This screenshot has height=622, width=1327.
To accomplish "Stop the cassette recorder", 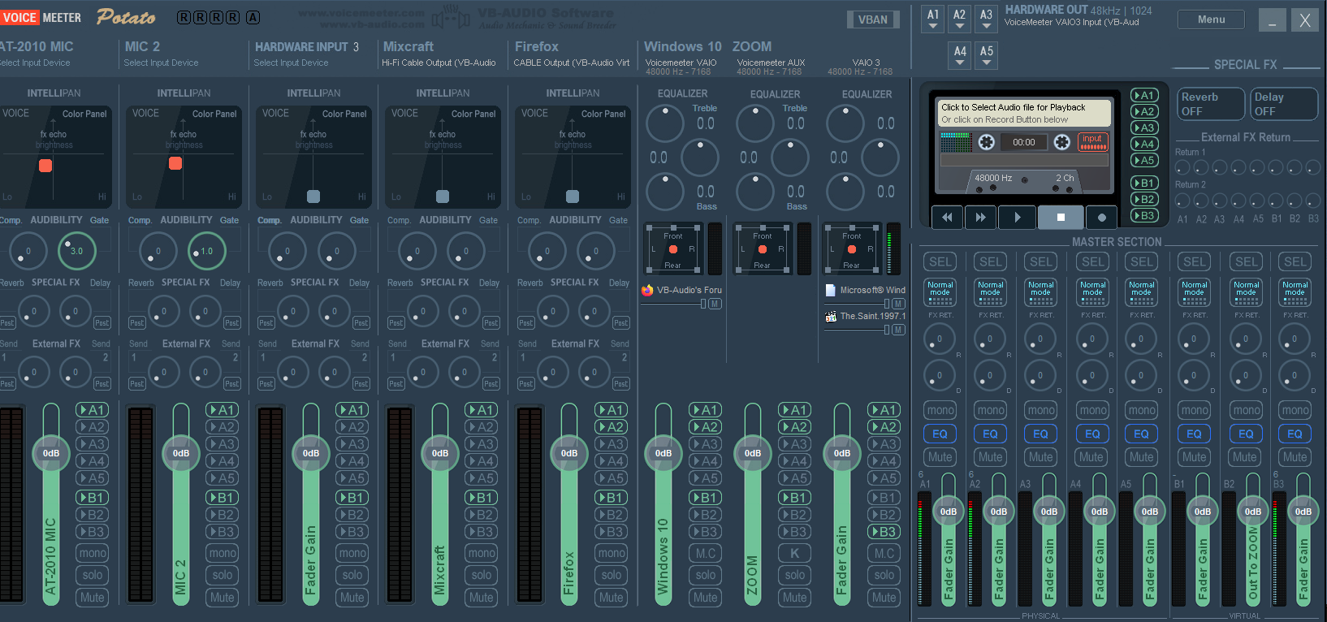I will click(x=1061, y=217).
